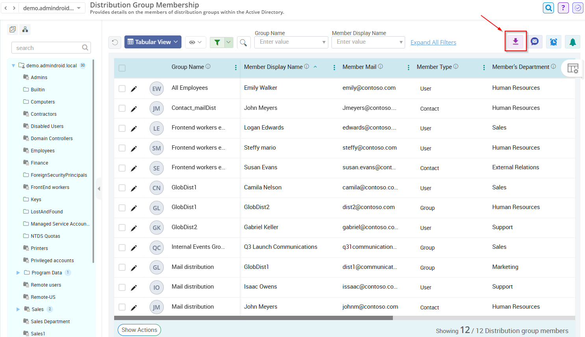Toggle the select-all checkbox in the table header
585x337 pixels.
pos(122,67)
